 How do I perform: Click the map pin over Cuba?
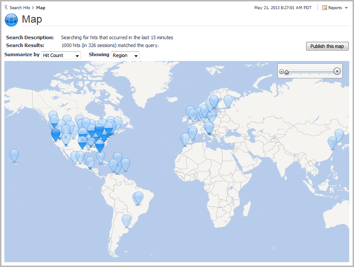click(101, 157)
